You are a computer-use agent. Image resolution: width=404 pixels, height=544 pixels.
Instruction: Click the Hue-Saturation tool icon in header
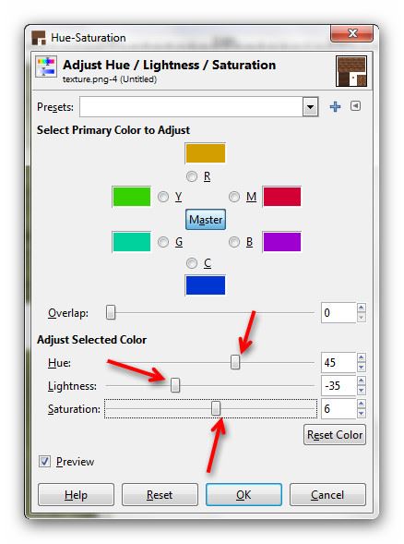(46, 66)
